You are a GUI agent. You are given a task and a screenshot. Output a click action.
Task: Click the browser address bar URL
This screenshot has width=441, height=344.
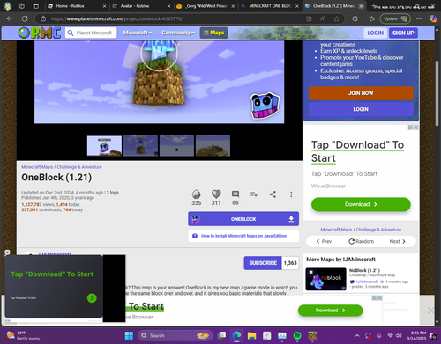(x=116, y=18)
